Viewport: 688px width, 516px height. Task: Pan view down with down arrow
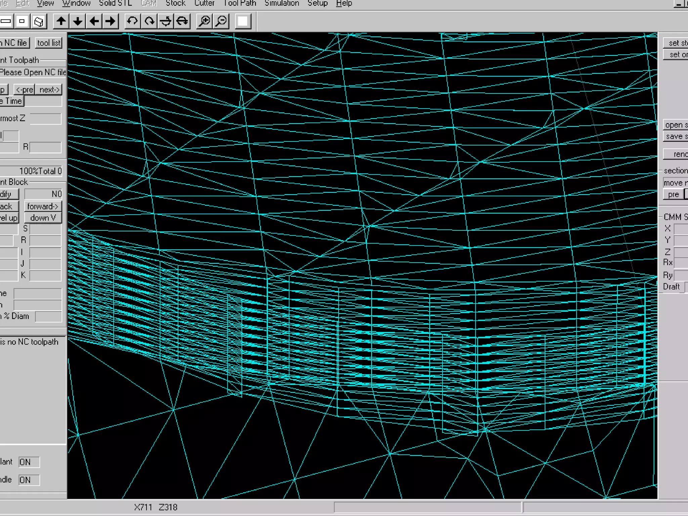coord(78,21)
